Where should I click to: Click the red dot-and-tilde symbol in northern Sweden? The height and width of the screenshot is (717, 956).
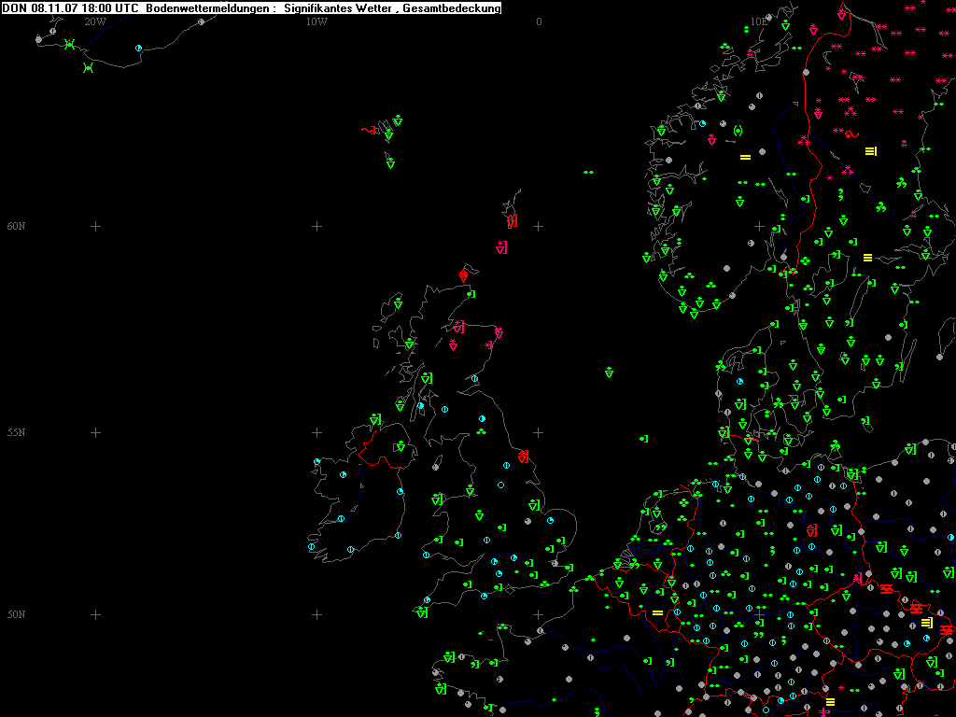(x=850, y=134)
